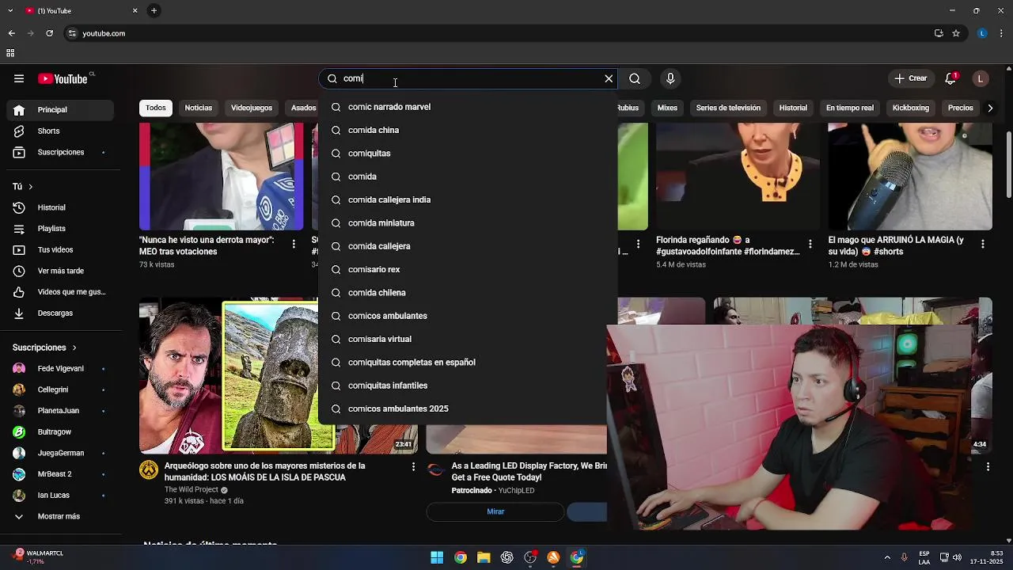Open Descargas in the sidebar
The width and height of the screenshot is (1013, 570).
tap(60, 313)
